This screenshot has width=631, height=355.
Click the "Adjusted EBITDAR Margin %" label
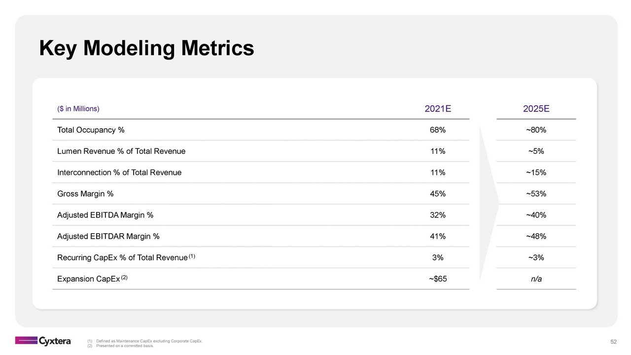pyautogui.click(x=108, y=236)
